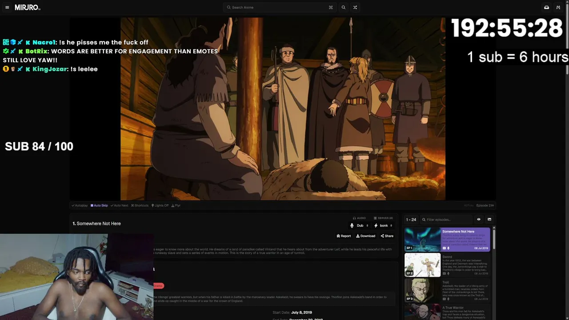Go to the Miruro home logo

click(28, 8)
